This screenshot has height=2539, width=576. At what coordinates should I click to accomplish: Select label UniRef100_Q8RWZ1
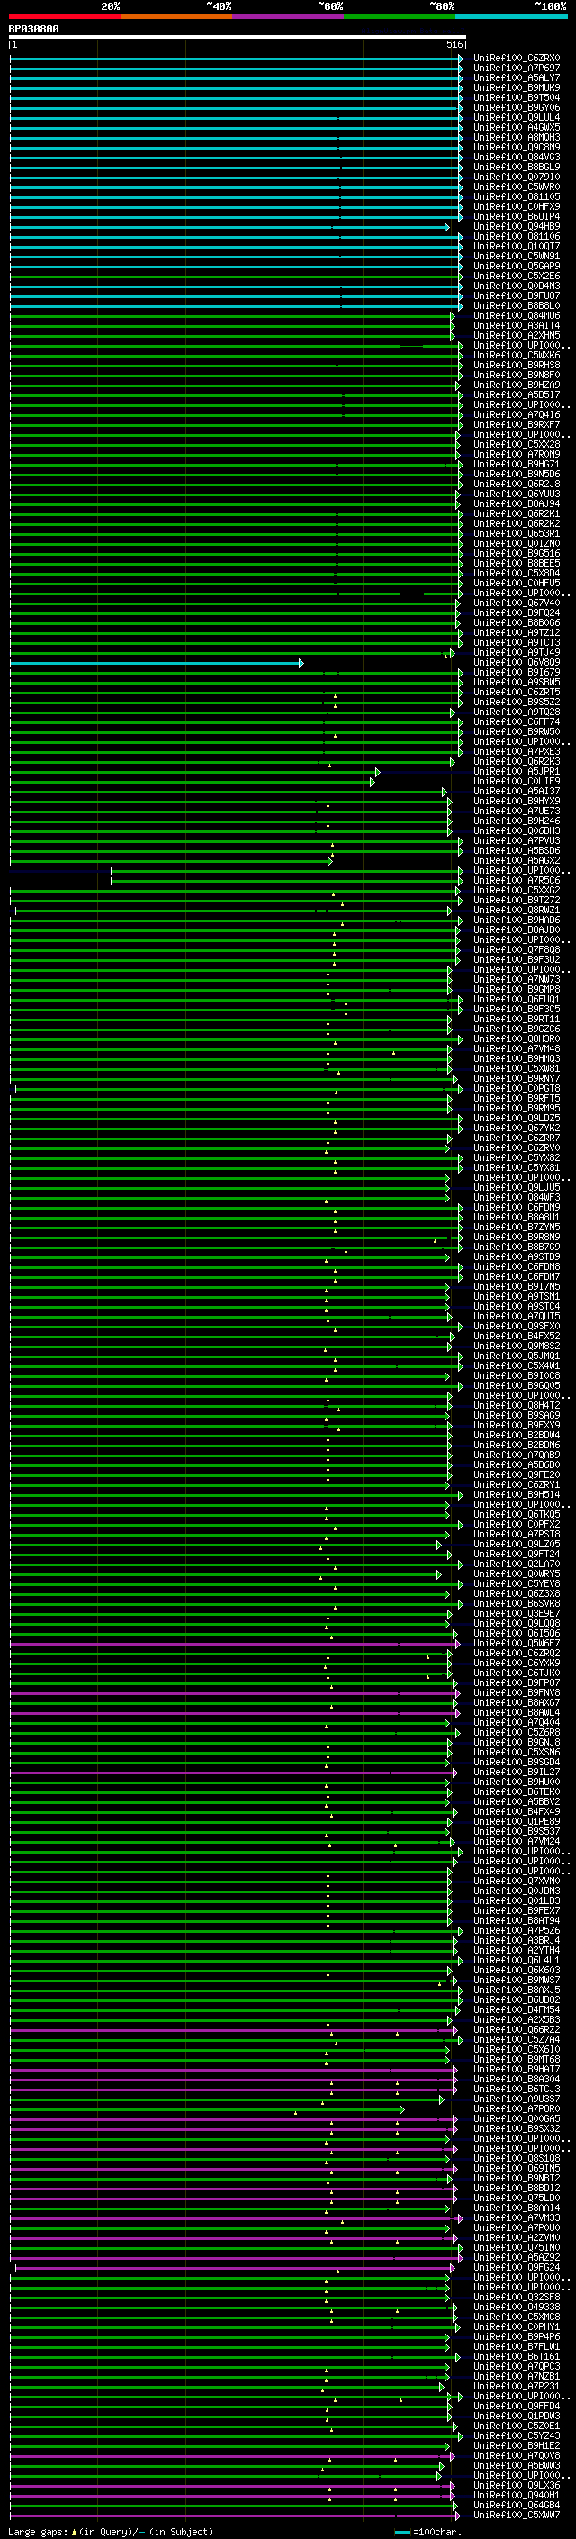pos(517,910)
